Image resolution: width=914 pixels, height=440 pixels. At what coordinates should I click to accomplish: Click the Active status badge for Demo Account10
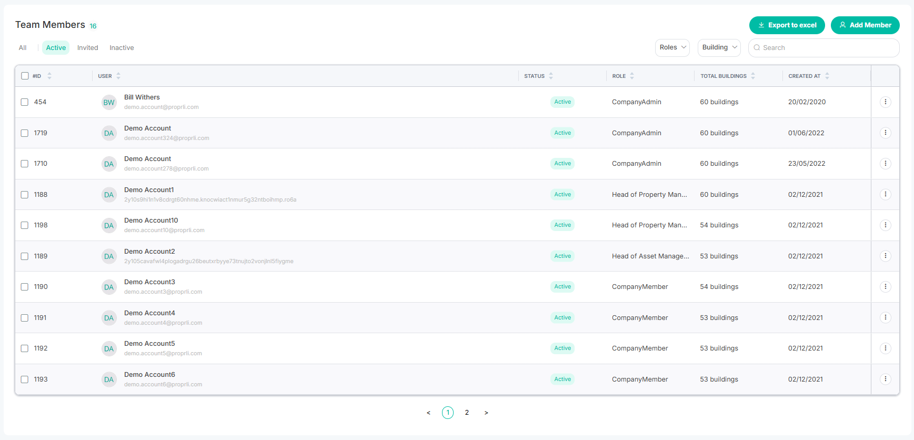(x=563, y=225)
